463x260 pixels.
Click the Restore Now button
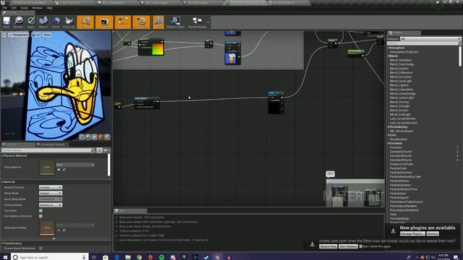(x=328, y=246)
